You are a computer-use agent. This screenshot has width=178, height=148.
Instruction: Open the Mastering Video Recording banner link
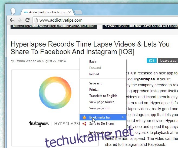pos(54,27)
